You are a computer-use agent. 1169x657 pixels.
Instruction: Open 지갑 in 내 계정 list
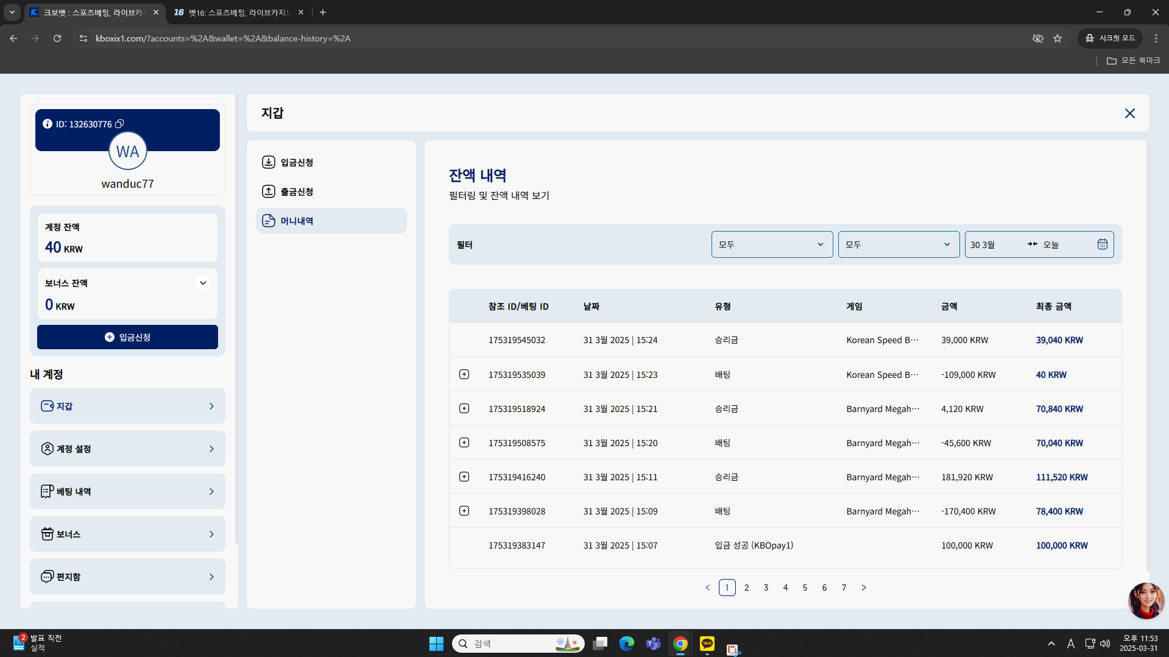127,406
